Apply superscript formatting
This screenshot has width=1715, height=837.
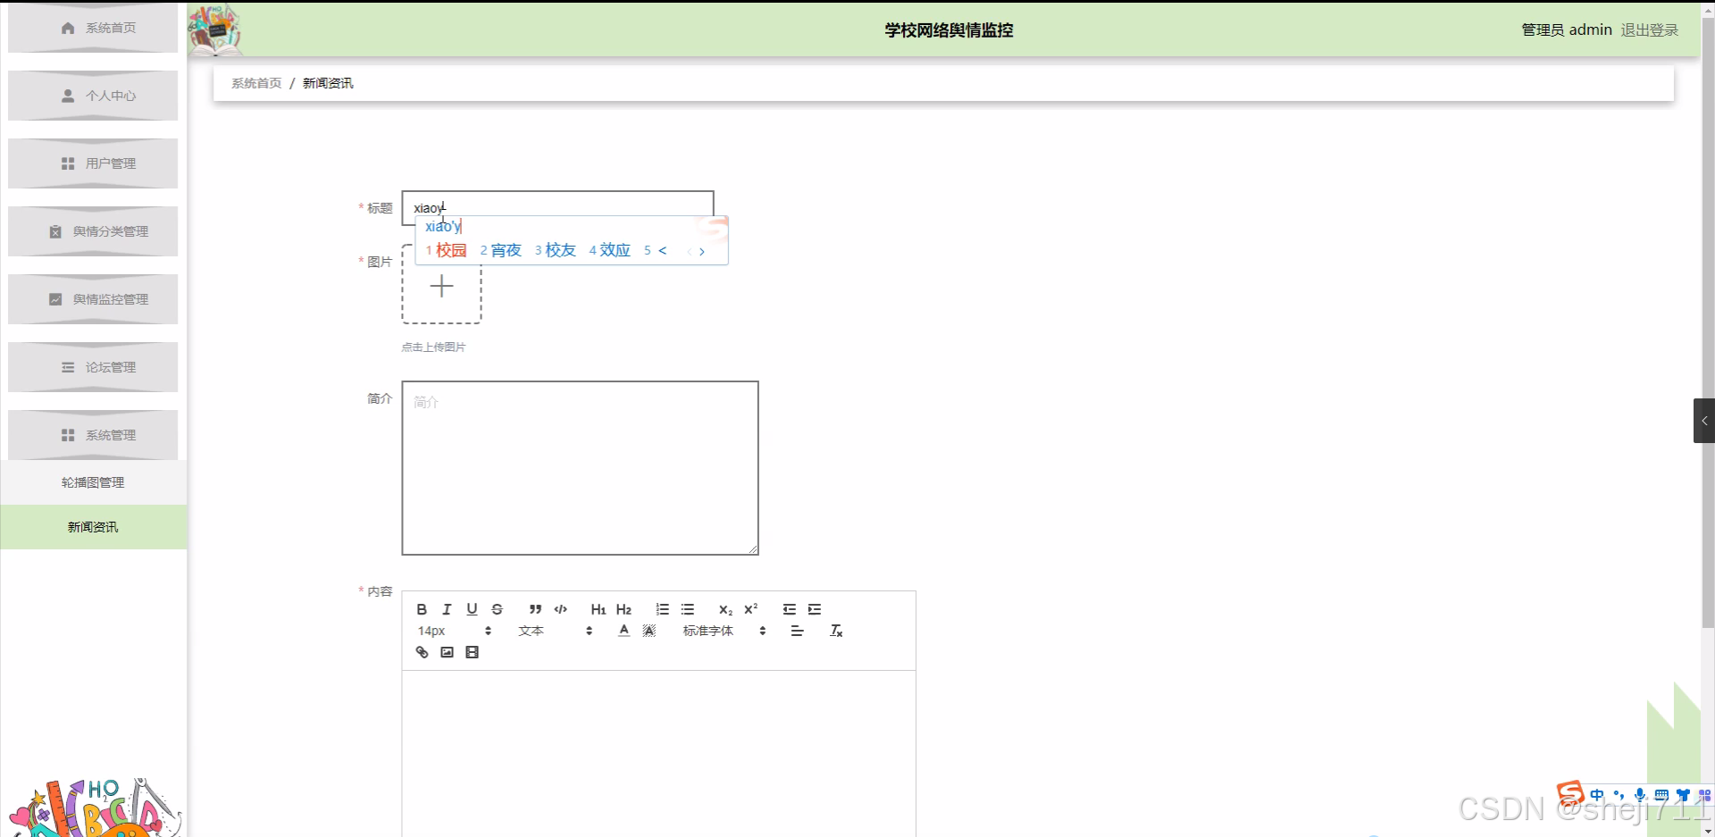point(750,609)
